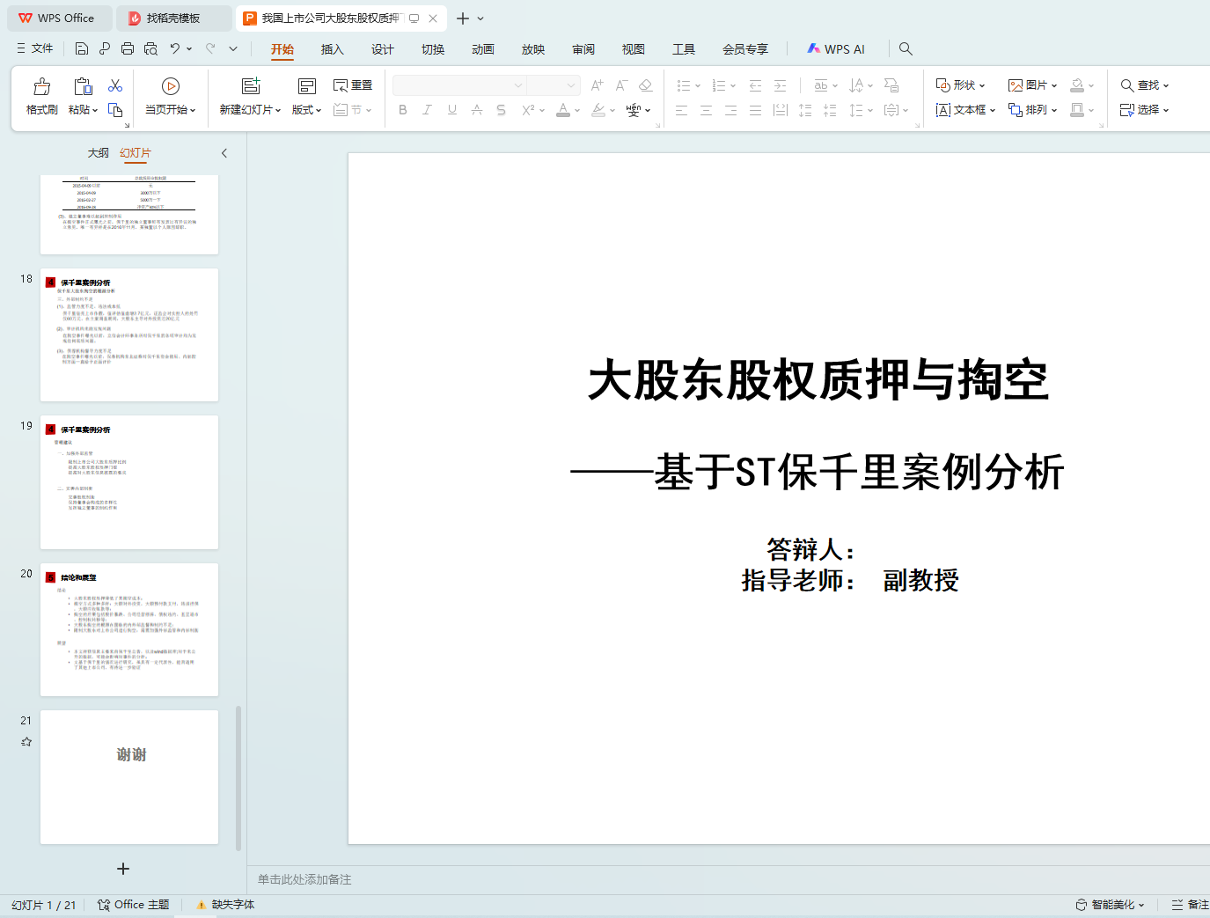
Task: Click the 缺失字体 warning in status bar
Action: 226,905
